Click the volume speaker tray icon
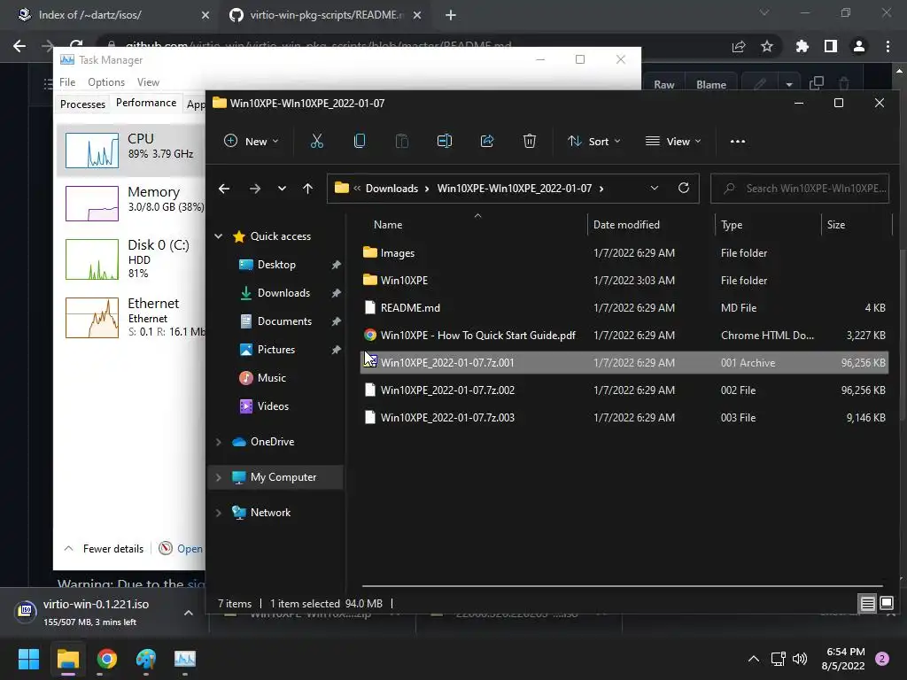Screen dimensions: 907x680 [800, 659]
